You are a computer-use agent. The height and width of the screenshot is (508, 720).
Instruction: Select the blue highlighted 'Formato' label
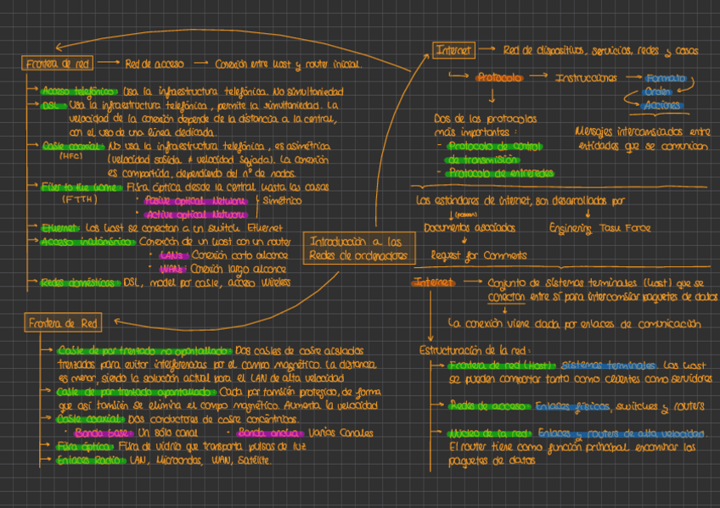[666, 77]
